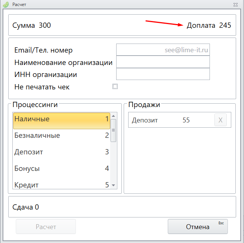This screenshot has width=244, height=243.
Task: Click the Процессинги scrollbar thumb
Action: pos(114,130)
